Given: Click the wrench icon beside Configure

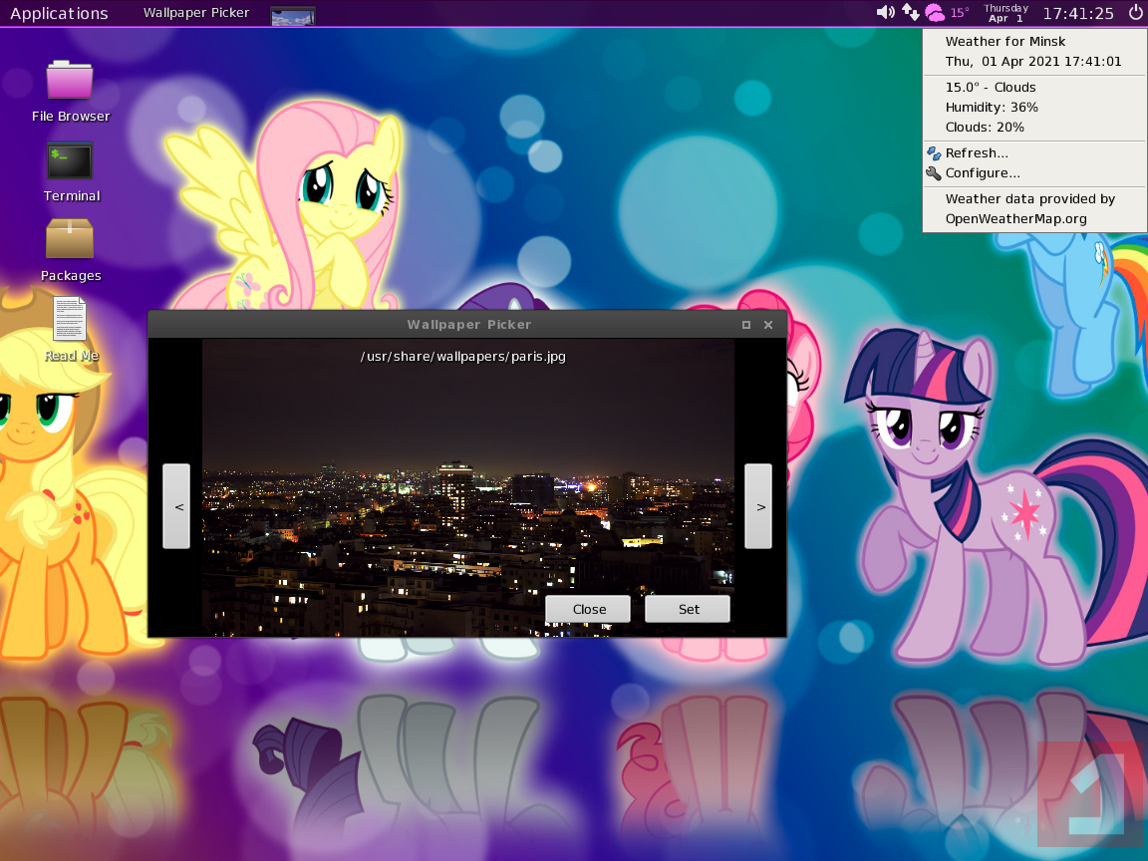Looking at the screenshot, I should pyautogui.click(x=934, y=173).
